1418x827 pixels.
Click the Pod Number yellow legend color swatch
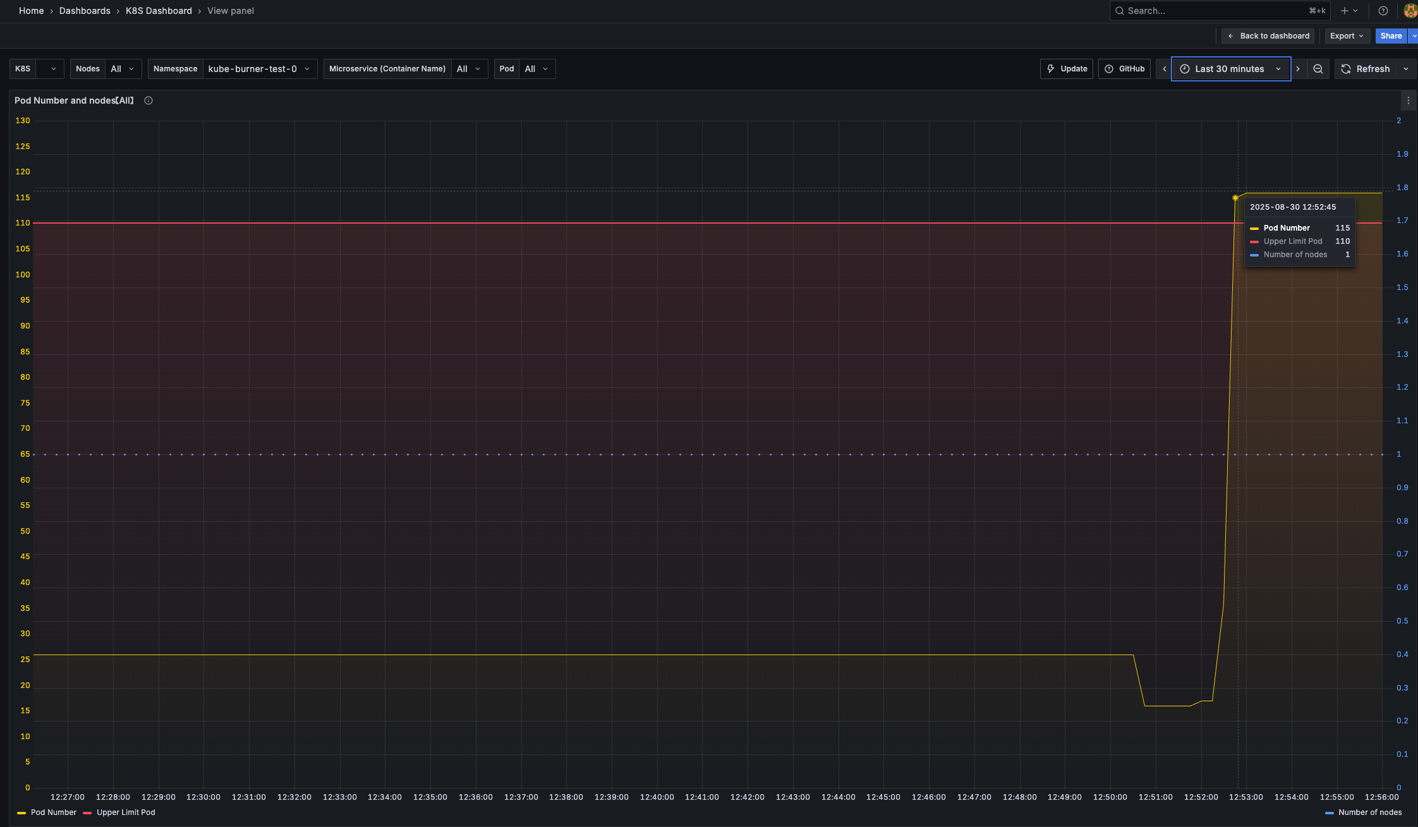(x=21, y=812)
